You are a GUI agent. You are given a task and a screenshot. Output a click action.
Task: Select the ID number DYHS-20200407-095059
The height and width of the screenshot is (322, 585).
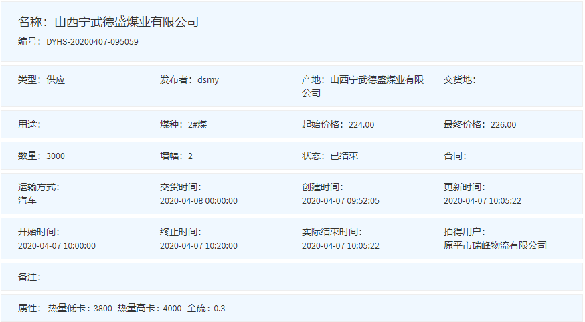(92, 41)
